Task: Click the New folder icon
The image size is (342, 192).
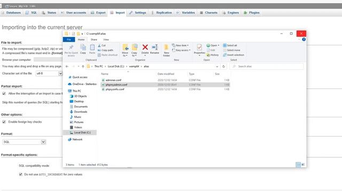Action: (166, 47)
